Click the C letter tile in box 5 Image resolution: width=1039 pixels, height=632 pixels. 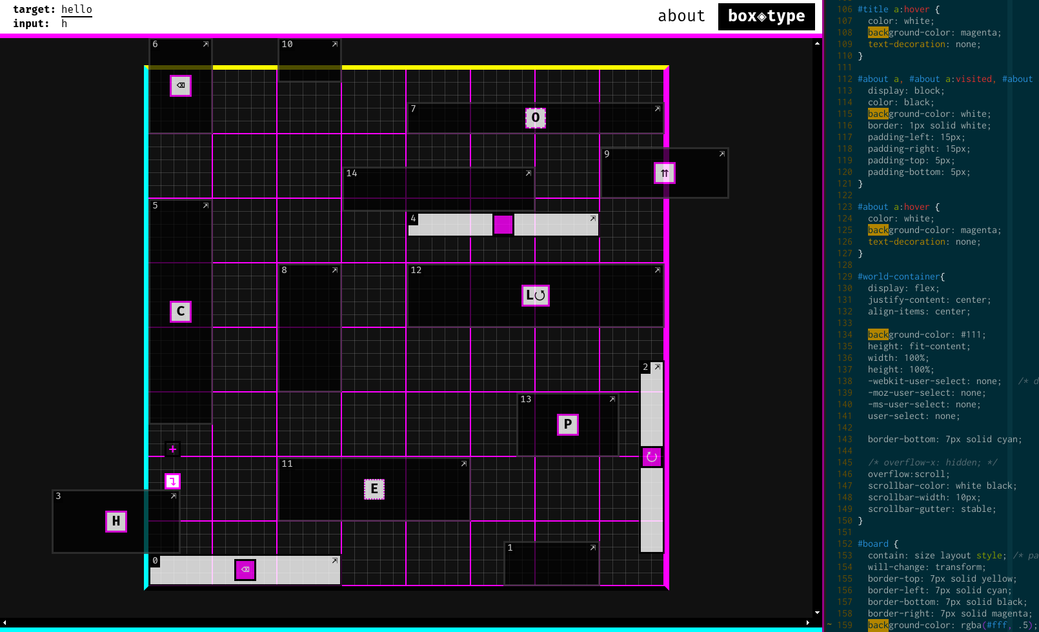click(181, 311)
